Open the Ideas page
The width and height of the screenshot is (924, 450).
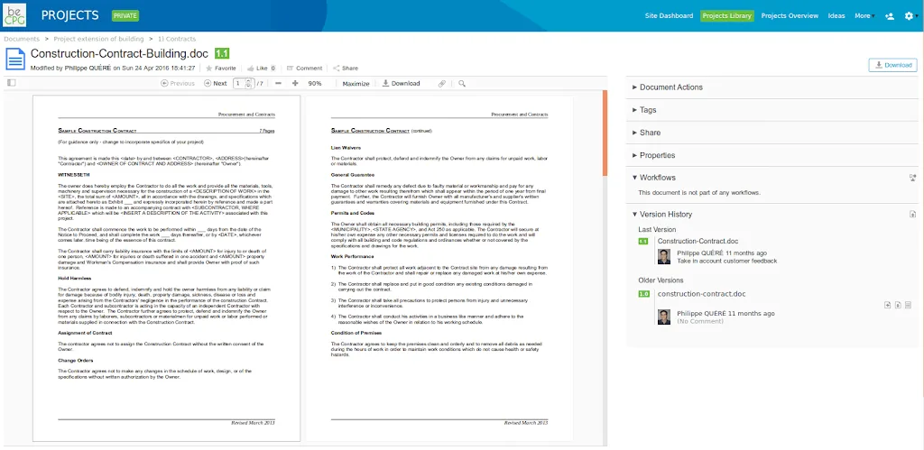tap(836, 16)
